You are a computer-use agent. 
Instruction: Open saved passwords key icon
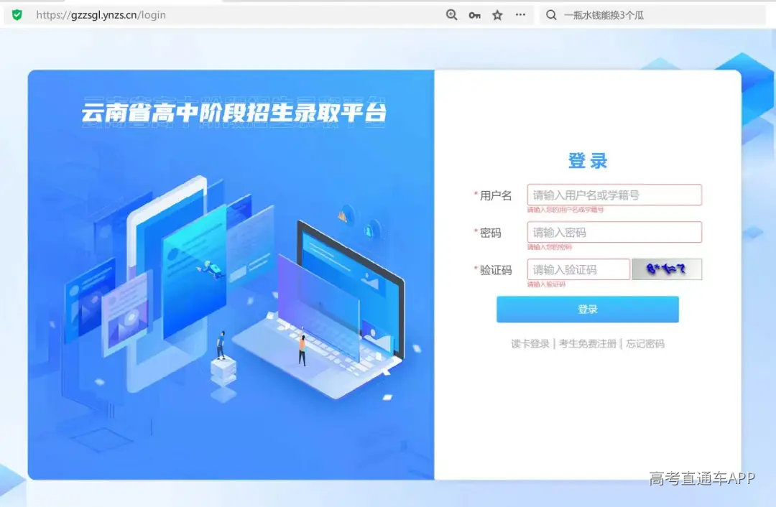click(475, 15)
